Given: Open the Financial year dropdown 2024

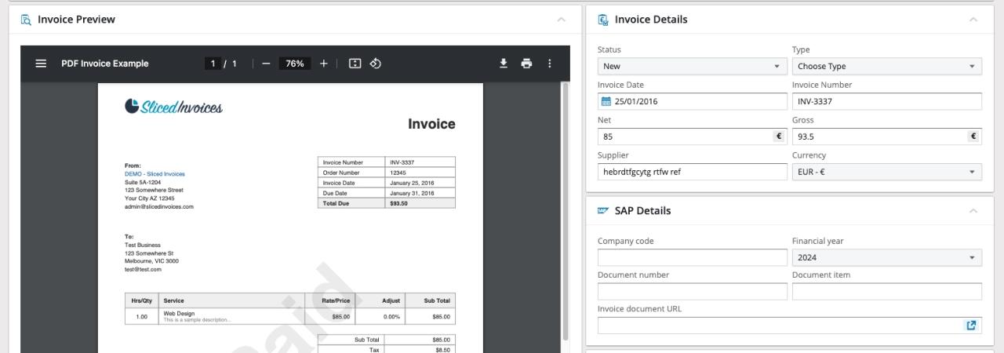Looking at the screenshot, I should 887,257.
